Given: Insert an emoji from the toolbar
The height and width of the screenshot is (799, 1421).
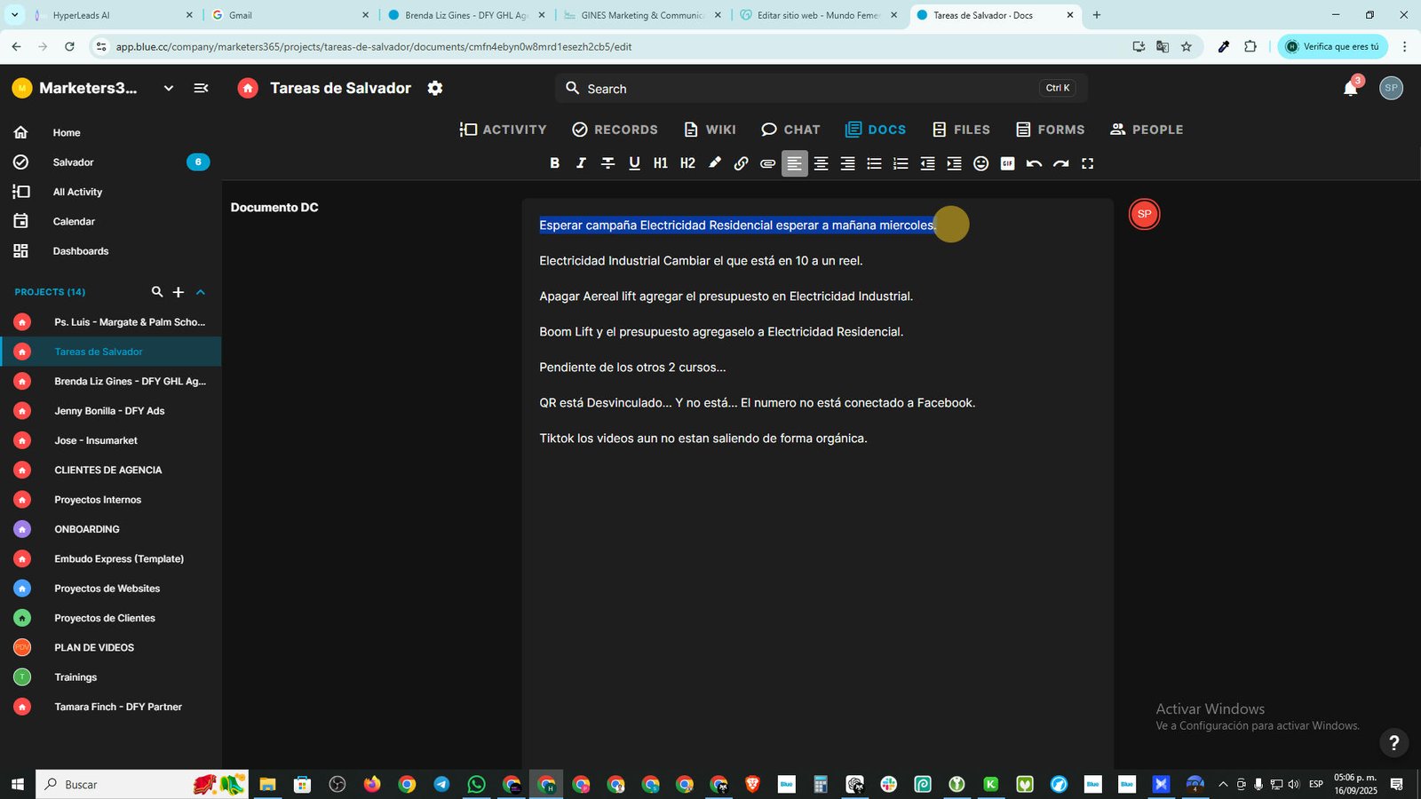Looking at the screenshot, I should coord(980,163).
